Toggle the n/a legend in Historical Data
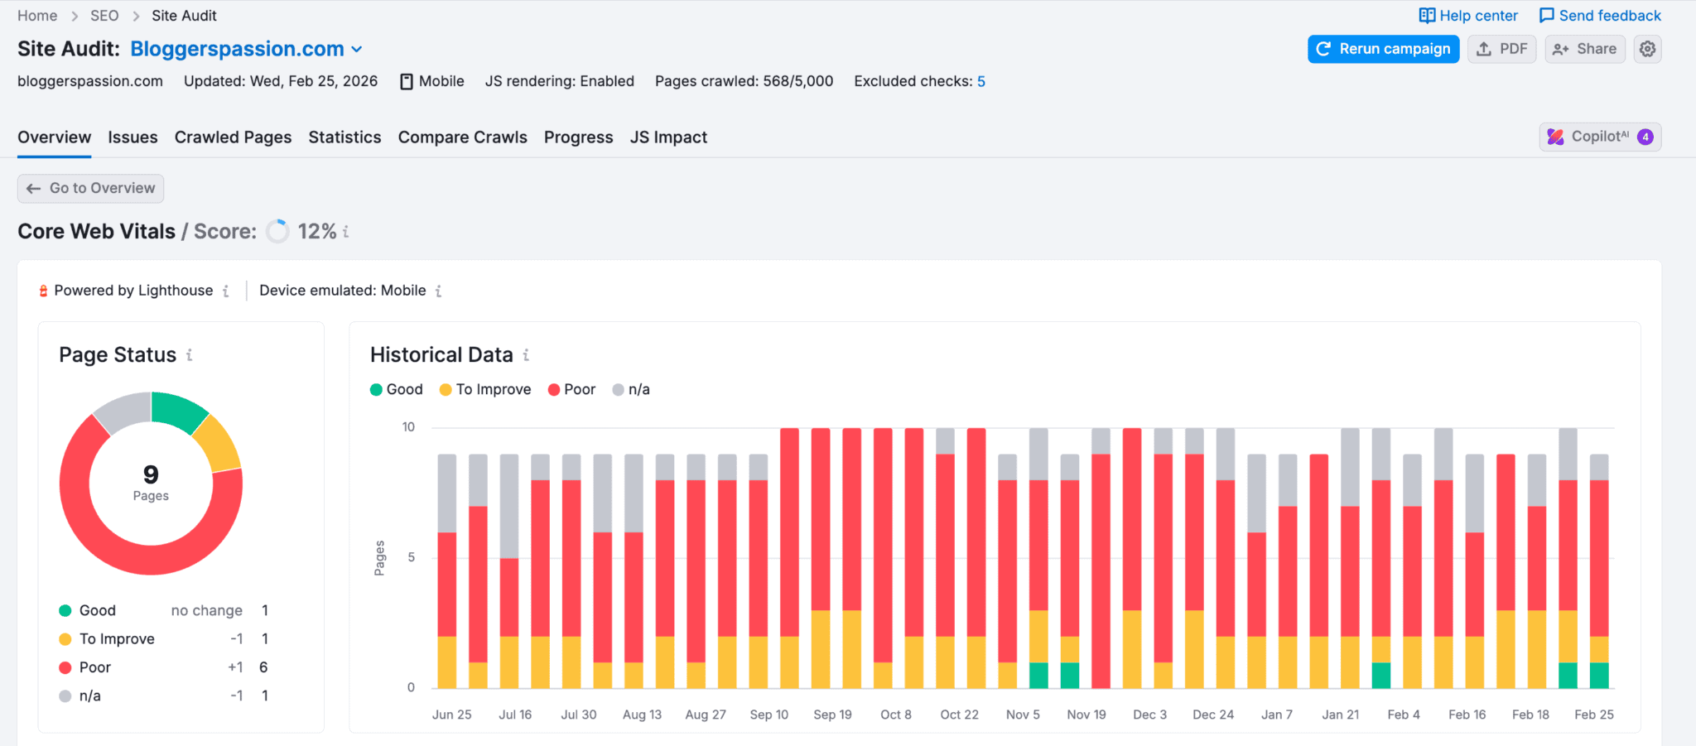1696x746 pixels. pyautogui.click(x=631, y=389)
